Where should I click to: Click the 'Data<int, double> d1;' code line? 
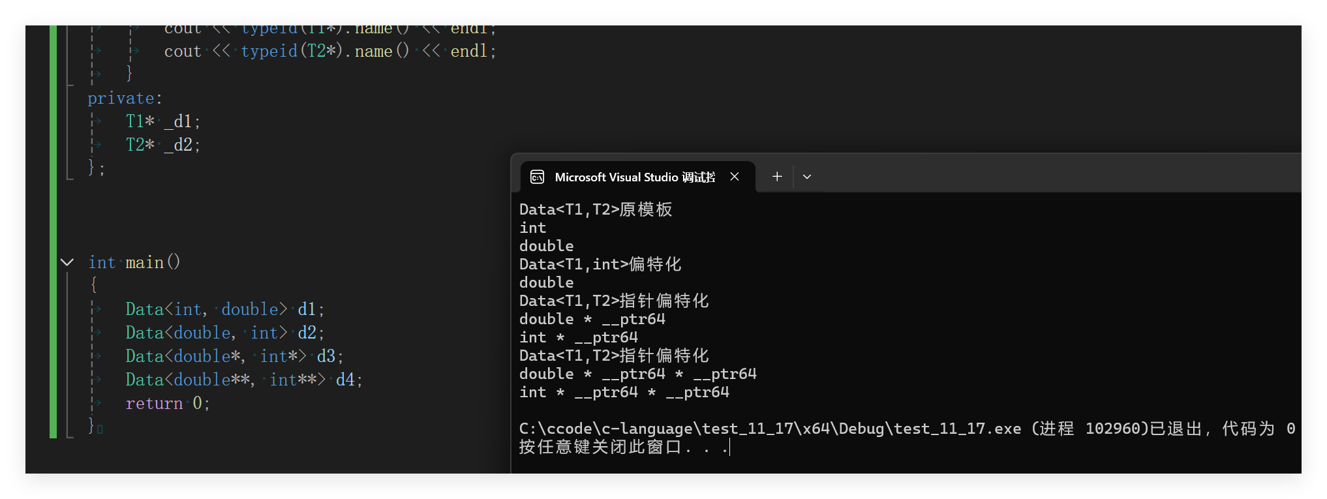tap(225, 309)
